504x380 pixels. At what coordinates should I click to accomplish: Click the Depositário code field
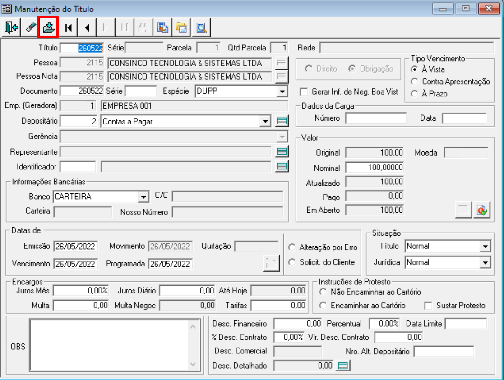coord(79,121)
